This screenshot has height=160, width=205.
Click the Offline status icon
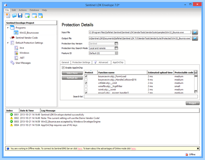click(x=187, y=155)
